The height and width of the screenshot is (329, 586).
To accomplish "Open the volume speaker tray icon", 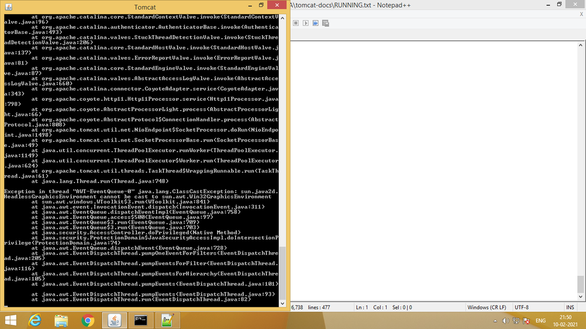I will pyautogui.click(x=505, y=321).
